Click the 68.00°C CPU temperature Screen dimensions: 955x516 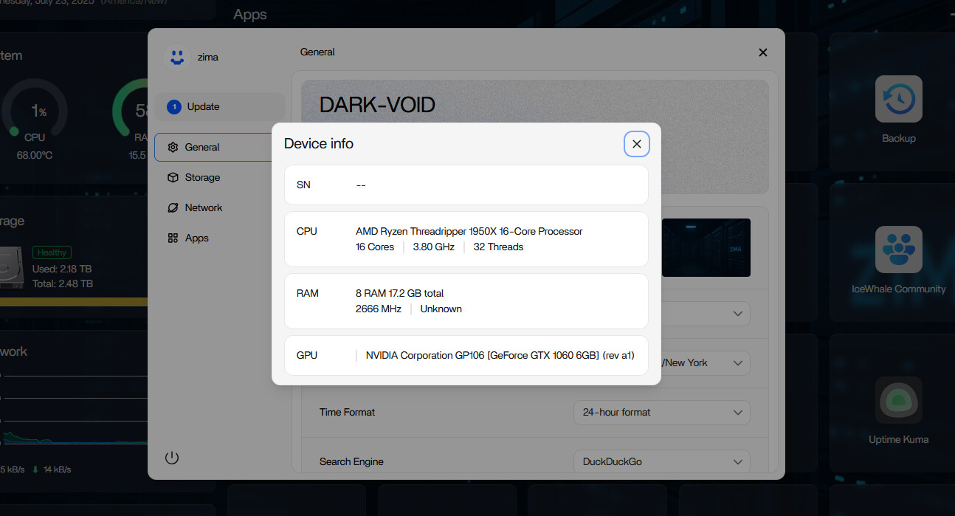click(x=35, y=155)
